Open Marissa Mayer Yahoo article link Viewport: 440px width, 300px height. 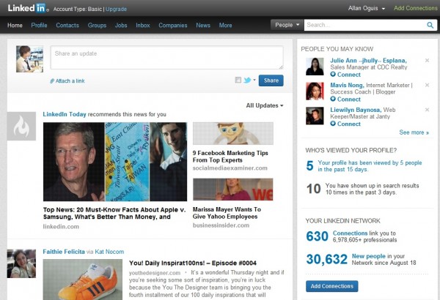pyautogui.click(x=227, y=213)
